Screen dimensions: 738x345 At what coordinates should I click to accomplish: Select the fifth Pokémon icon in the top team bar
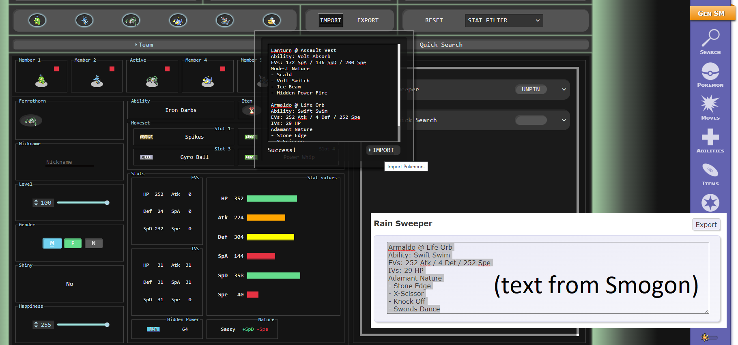coord(225,20)
